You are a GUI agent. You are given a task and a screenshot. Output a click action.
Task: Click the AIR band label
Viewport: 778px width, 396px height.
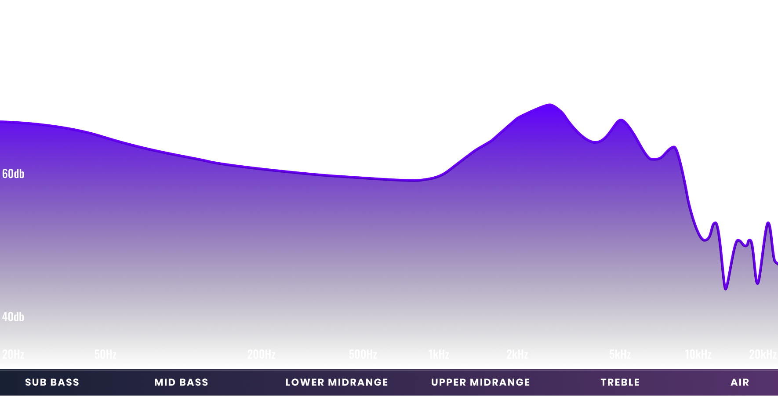click(x=740, y=382)
